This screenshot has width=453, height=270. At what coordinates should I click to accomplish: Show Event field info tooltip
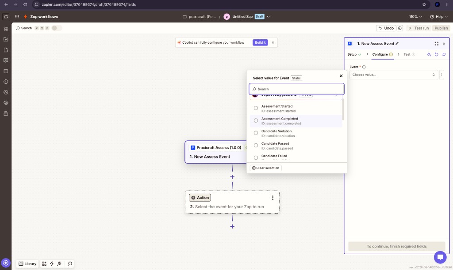tap(364, 67)
